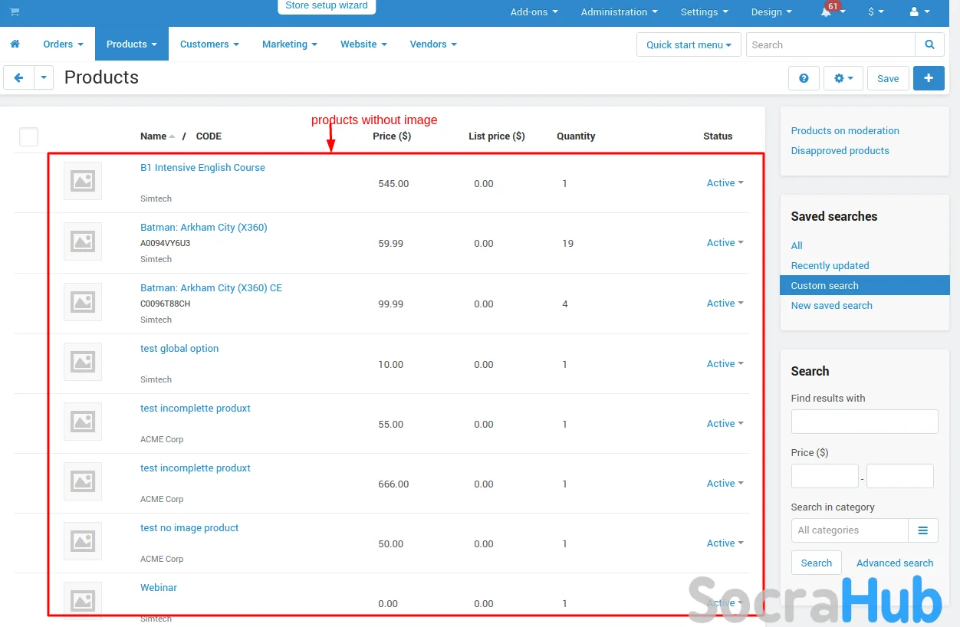
Task: Open the Add-ons menu
Action: coord(534,12)
